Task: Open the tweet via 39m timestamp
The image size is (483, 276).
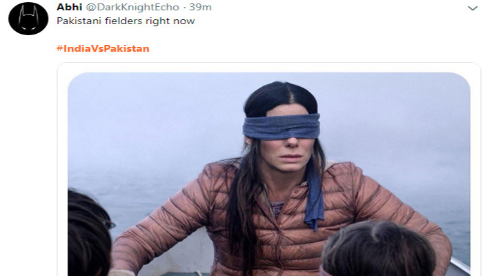Action: (200, 7)
